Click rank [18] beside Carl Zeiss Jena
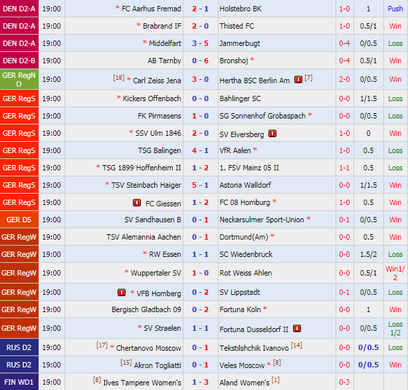 point(119,77)
